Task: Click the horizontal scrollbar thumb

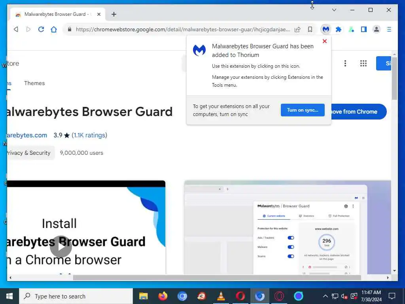Action: click(217, 277)
